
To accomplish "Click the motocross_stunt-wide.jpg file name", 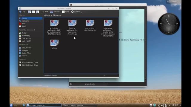I will 90,29.
